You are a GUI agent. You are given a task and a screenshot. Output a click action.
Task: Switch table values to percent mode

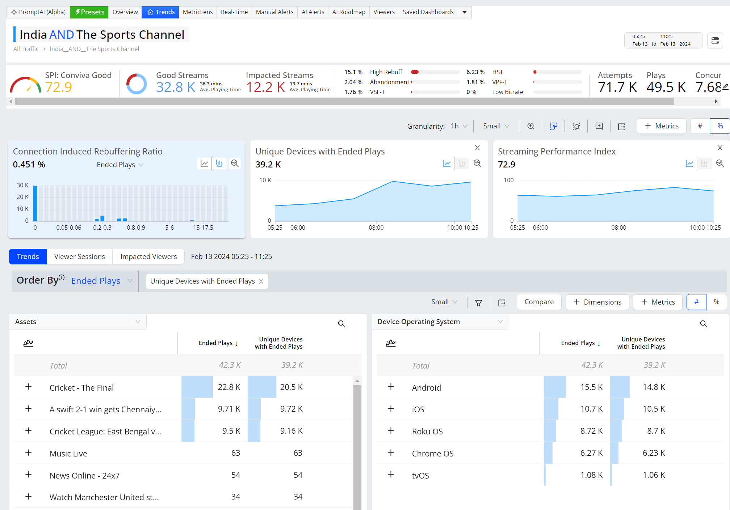point(716,302)
